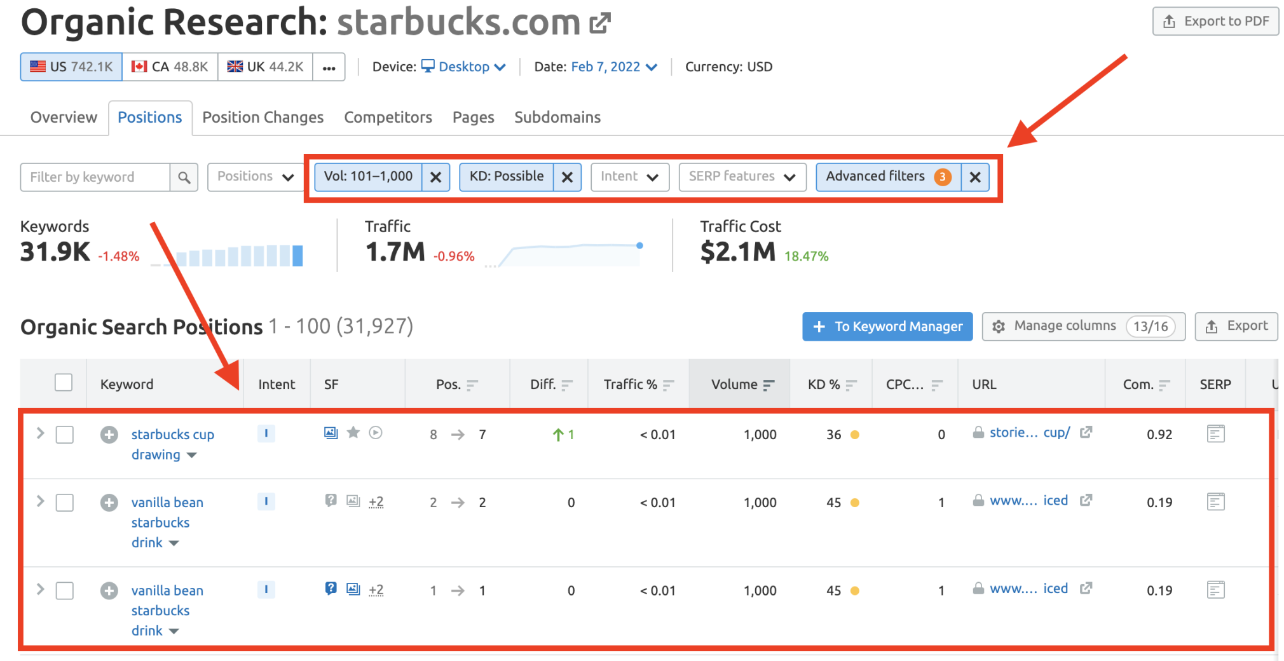Open external URL icon for starbucks cup drawing

coord(1086,432)
